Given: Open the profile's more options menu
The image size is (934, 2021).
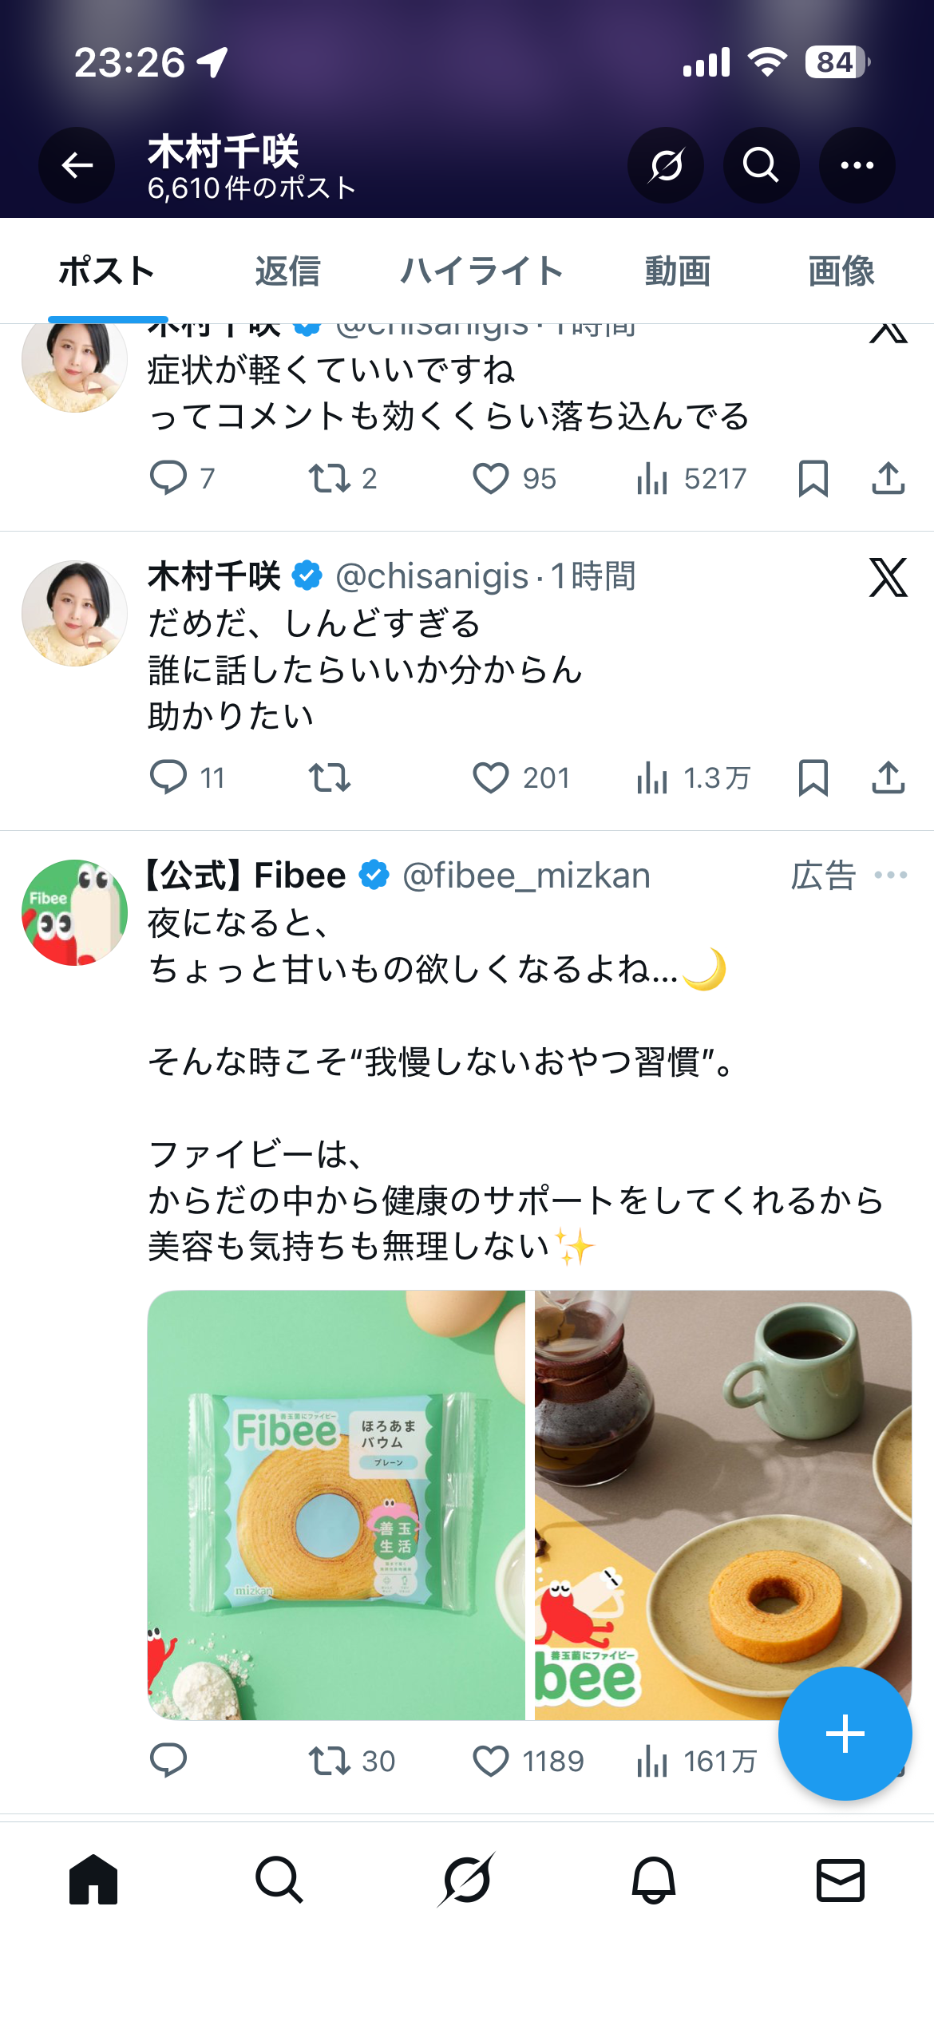Looking at the screenshot, I should click(857, 165).
